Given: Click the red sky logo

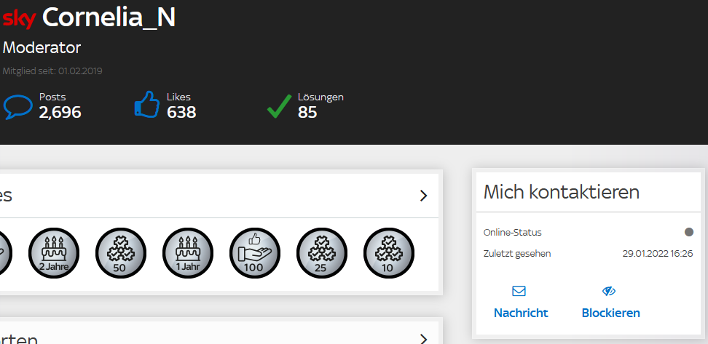Looking at the screenshot, I should pyautogui.click(x=19, y=17).
